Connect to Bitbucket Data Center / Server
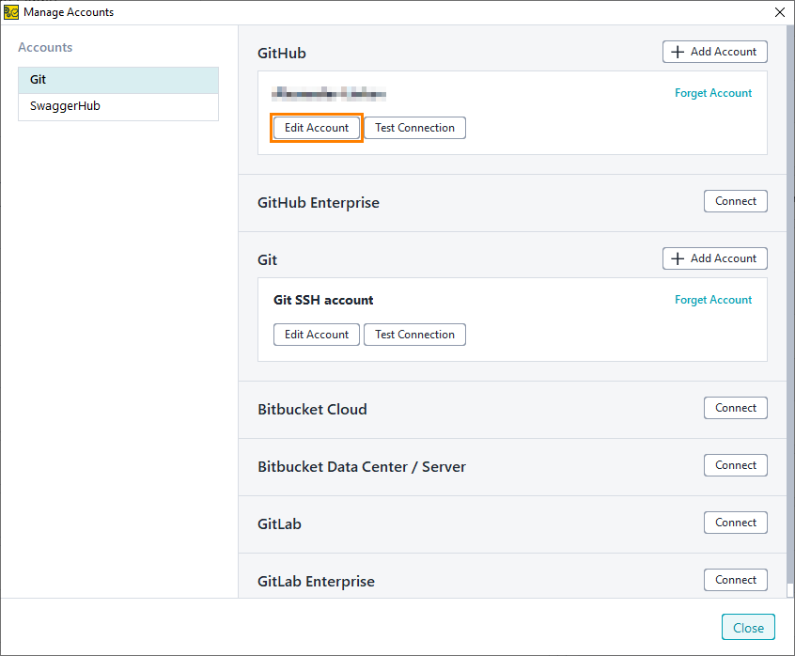795x656 pixels. click(x=735, y=465)
